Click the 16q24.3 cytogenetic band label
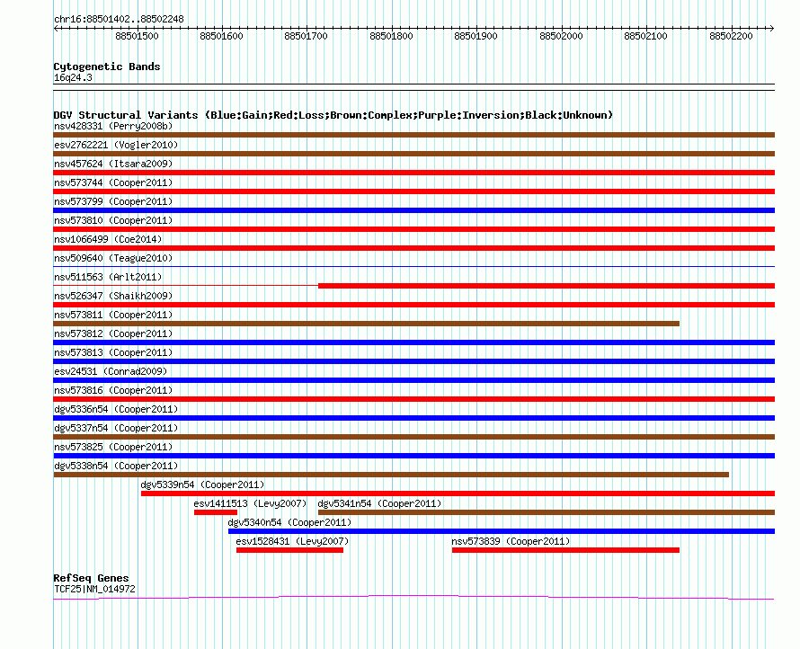 point(73,77)
